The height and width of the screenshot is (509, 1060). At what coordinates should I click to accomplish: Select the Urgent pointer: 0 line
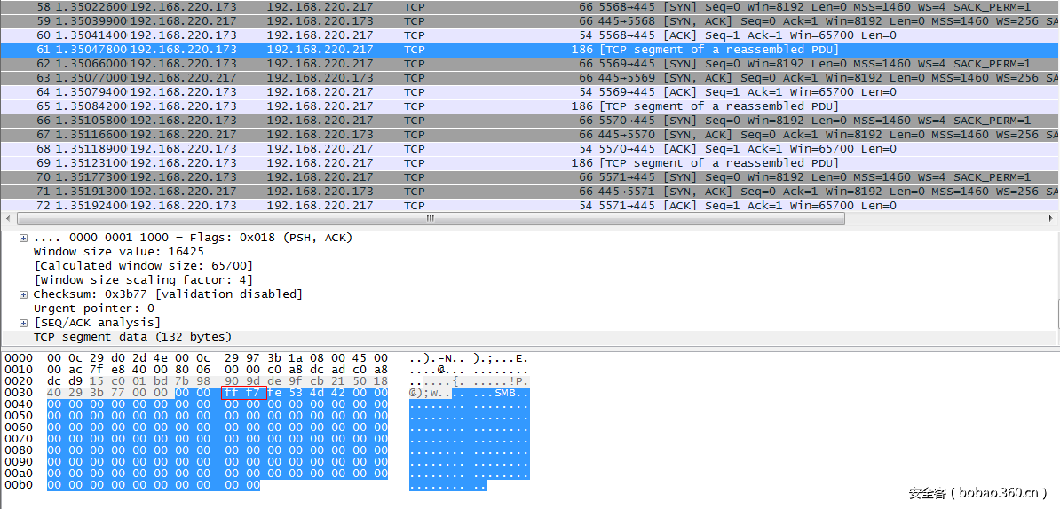click(93, 309)
